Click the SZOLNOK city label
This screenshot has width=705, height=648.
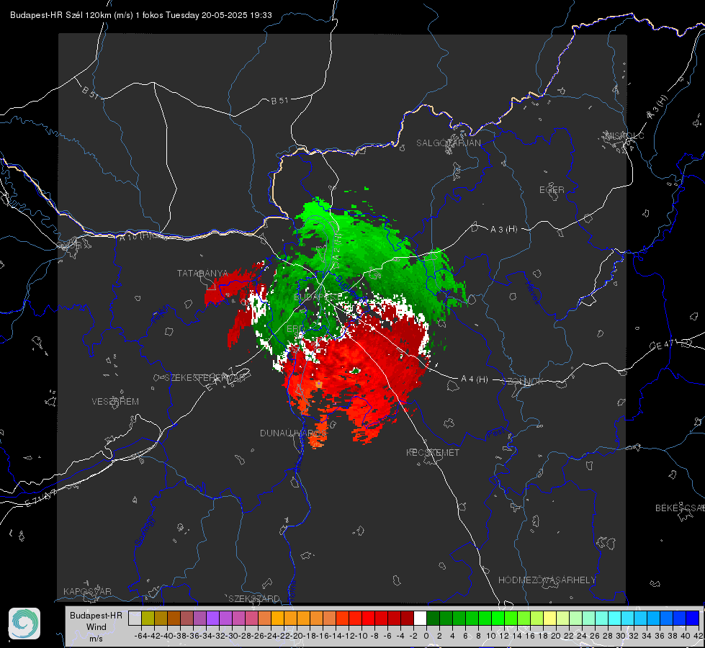pos(523,382)
